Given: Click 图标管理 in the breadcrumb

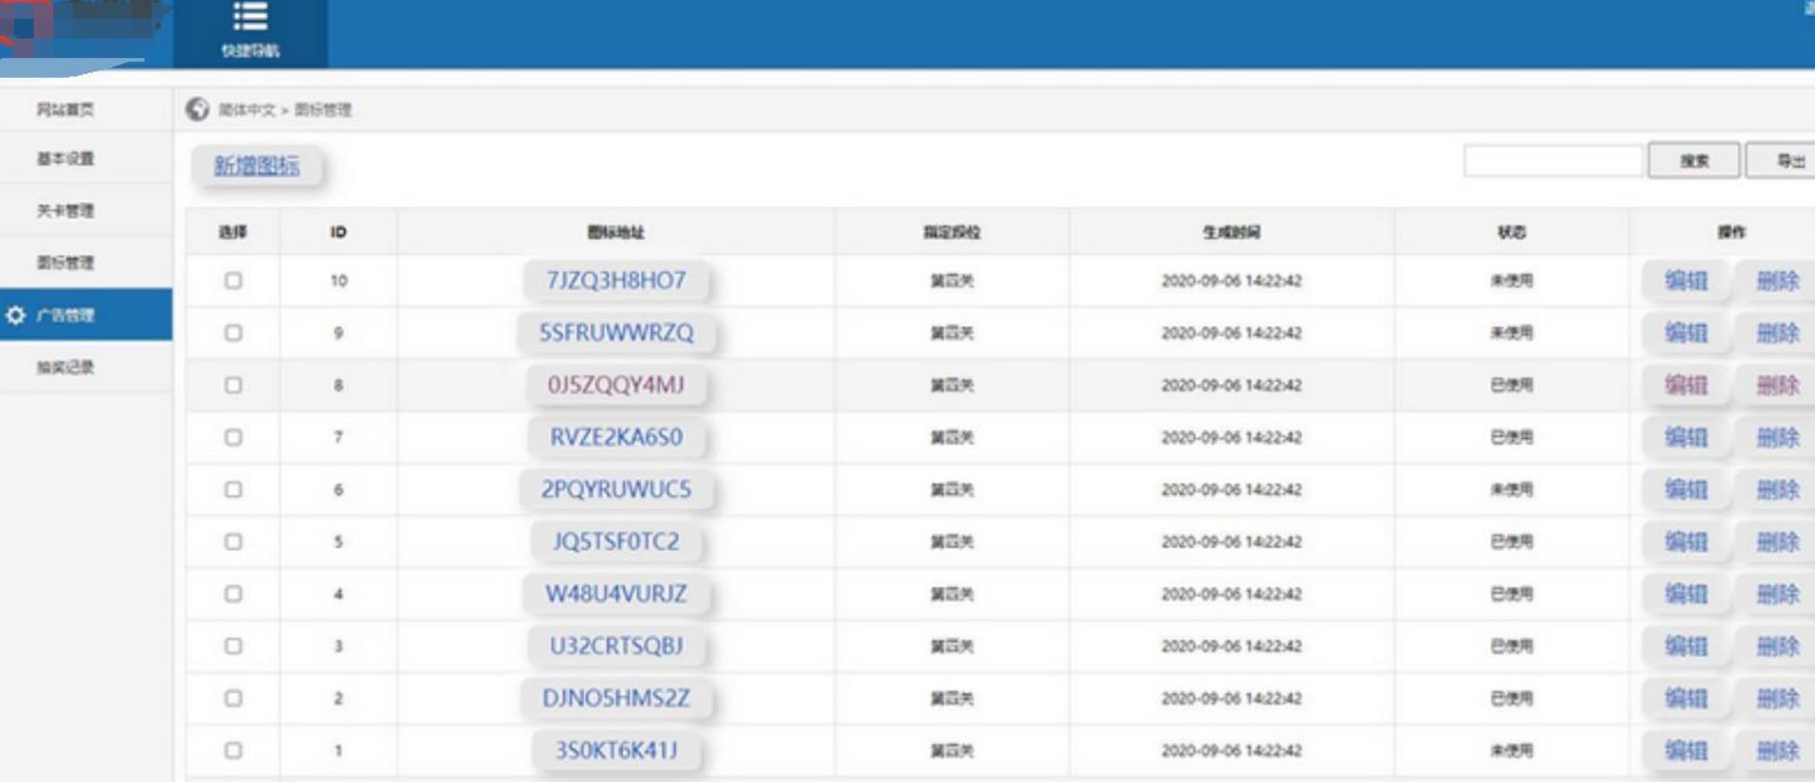Looking at the screenshot, I should 323,110.
